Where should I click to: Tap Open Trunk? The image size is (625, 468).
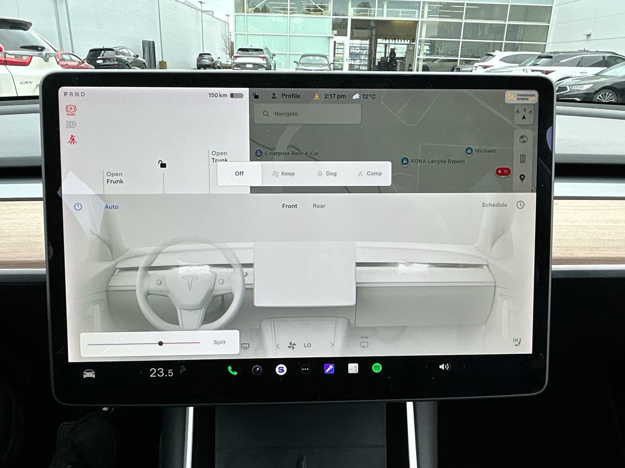(219, 157)
